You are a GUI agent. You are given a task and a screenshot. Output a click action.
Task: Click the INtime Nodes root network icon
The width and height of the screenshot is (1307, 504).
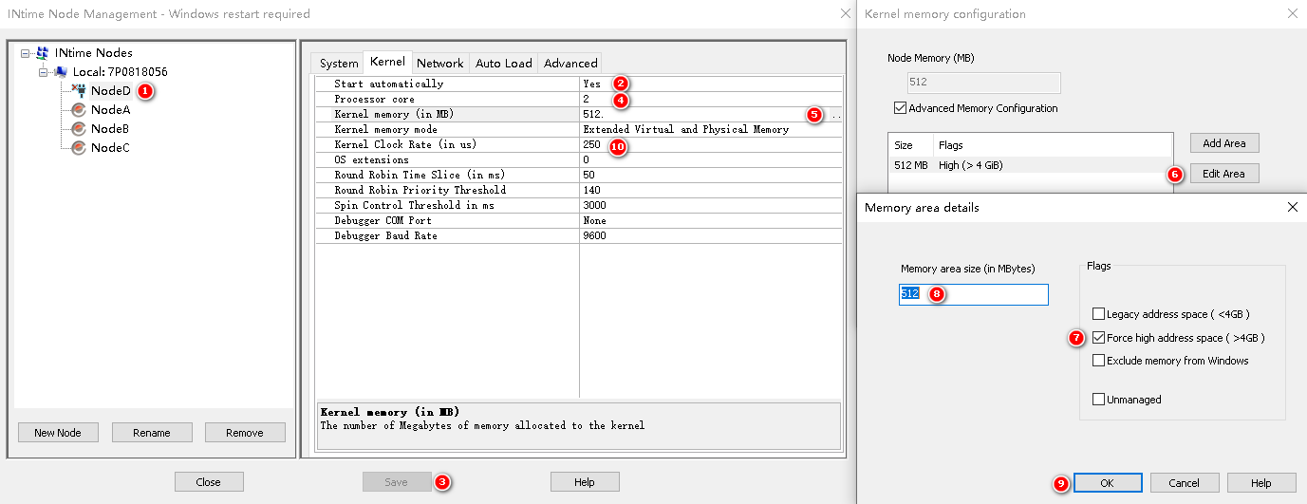click(42, 53)
